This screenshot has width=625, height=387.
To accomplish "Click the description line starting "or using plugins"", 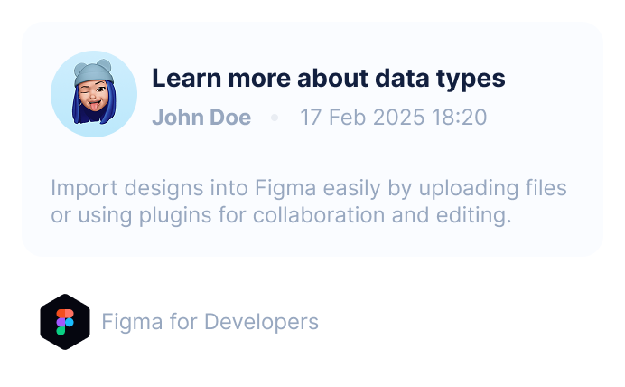I will (x=281, y=216).
